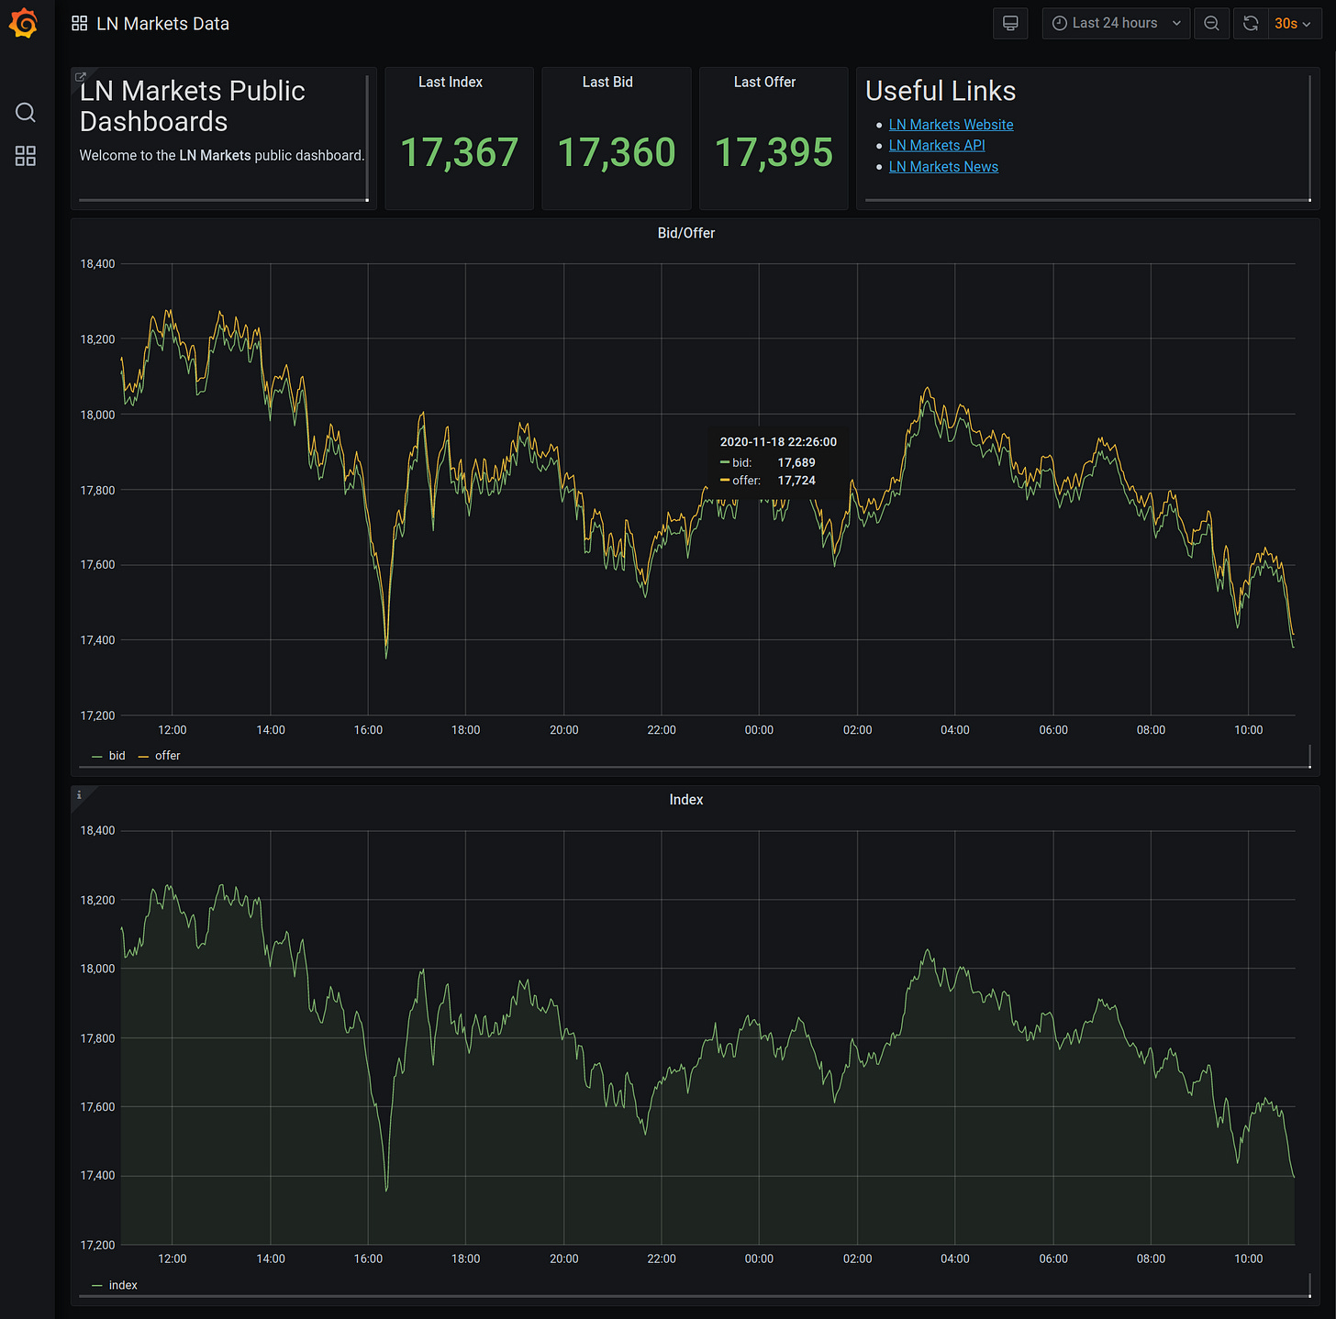Screen dimensions: 1336x1319
Task: Open the LN Markets News link
Action: (943, 167)
